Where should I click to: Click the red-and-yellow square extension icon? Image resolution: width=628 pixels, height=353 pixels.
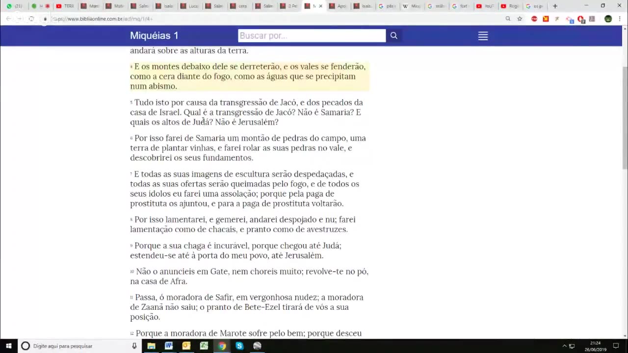pyautogui.click(x=546, y=19)
